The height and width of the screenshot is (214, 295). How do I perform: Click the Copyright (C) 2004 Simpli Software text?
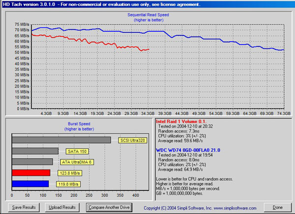(x=178, y=208)
